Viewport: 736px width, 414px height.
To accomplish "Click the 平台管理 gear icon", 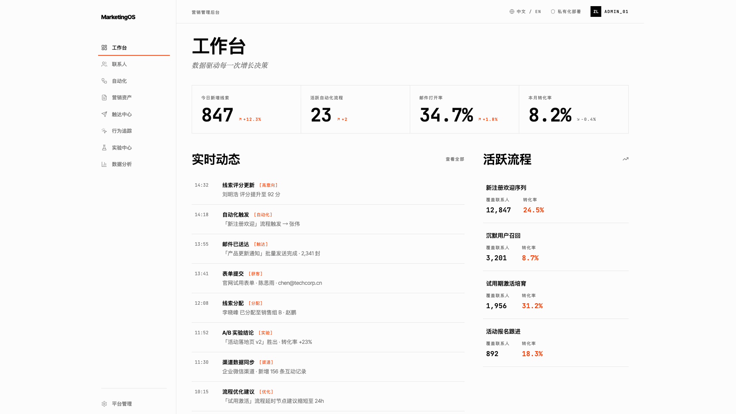I will [x=104, y=404].
